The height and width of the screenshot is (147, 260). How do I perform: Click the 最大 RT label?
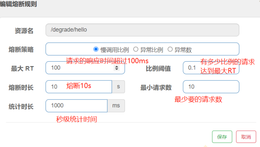click(x=22, y=68)
